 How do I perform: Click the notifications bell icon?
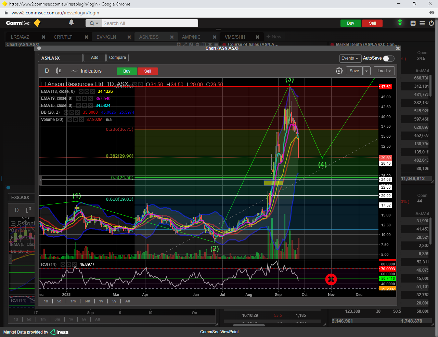[x=71, y=23]
